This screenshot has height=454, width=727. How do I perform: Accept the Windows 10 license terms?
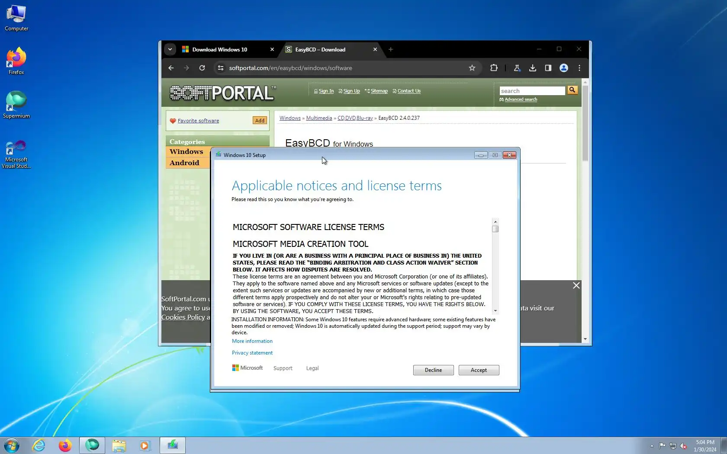pos(479,370)
